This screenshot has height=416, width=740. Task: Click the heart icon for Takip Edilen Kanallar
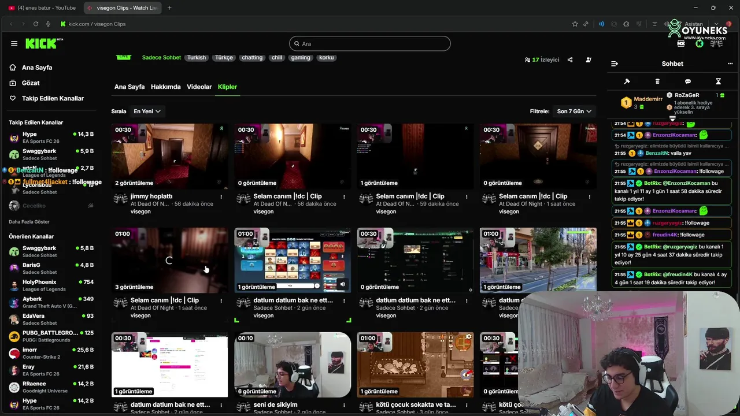point(13,98)
